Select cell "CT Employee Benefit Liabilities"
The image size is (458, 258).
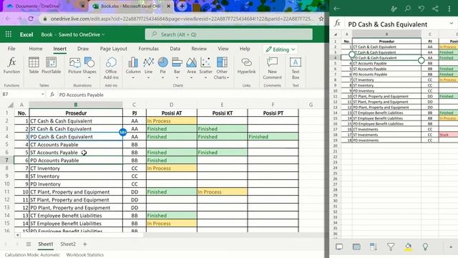coord(76,216)
